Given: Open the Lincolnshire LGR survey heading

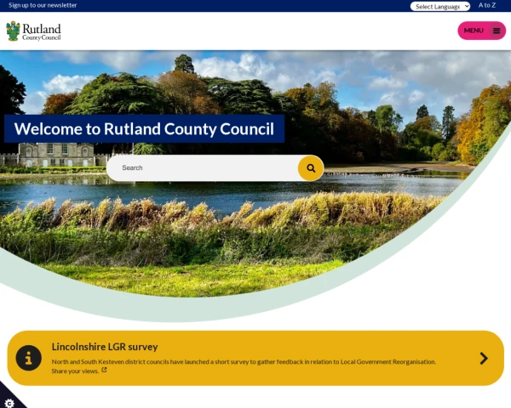Looking at the screenshot, I should pos(105,347).
